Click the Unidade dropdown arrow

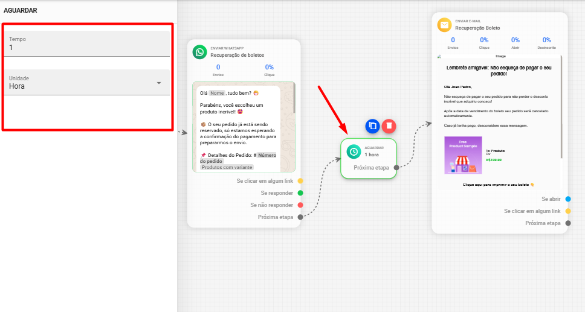click(x=159, y=83)
